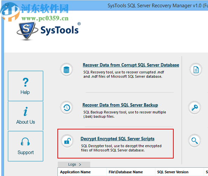
Task: Open Recover Data from SQL Server Backup link
Action: pyautogui.click(x=120, y=105)
